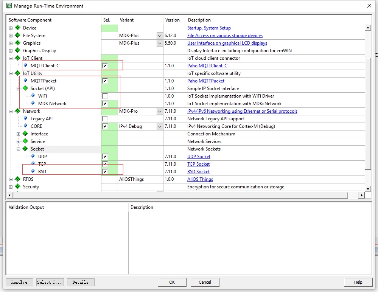378x292 pixels.
Task: Click the UDP blue component icon
Action: 33,156
